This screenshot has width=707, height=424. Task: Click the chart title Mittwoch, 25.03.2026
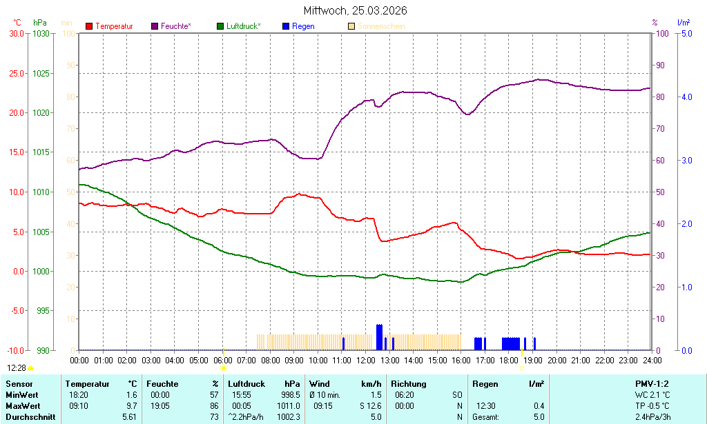(355, 10)
